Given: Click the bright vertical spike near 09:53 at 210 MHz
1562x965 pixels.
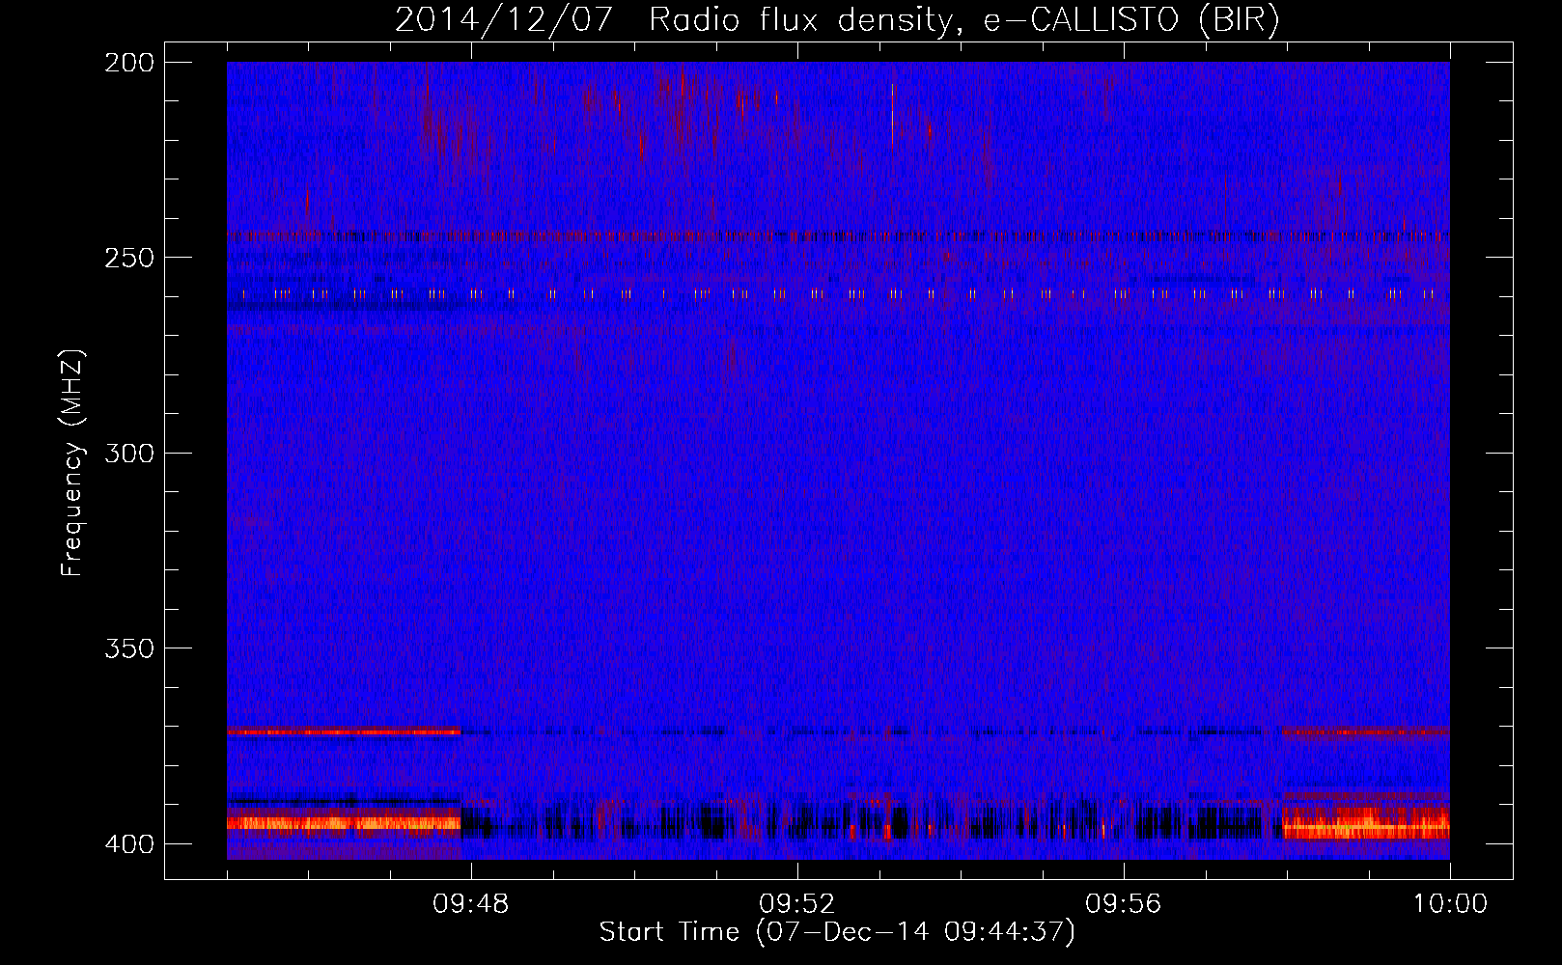Looking at the screenshot, I should pyautogui.click(x=893, y=114).
